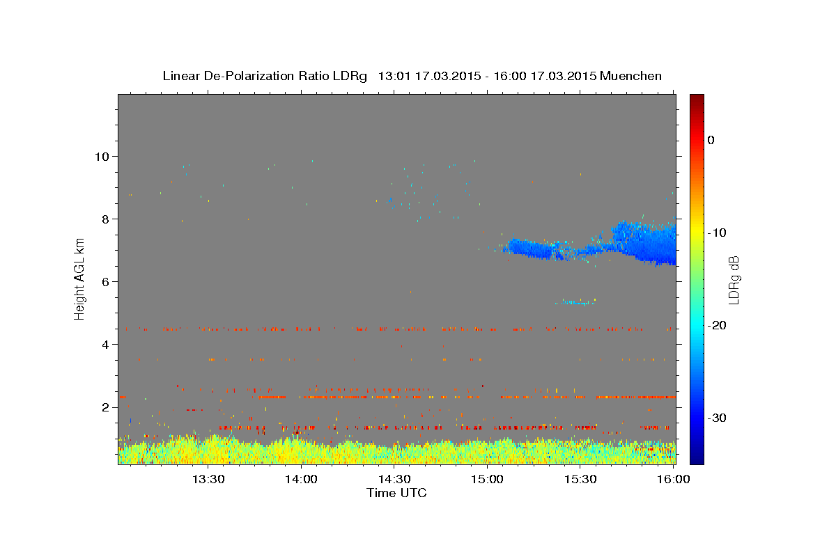Click the height tick label 4
The image size is (836, 557).
click(x=105, y=344)
